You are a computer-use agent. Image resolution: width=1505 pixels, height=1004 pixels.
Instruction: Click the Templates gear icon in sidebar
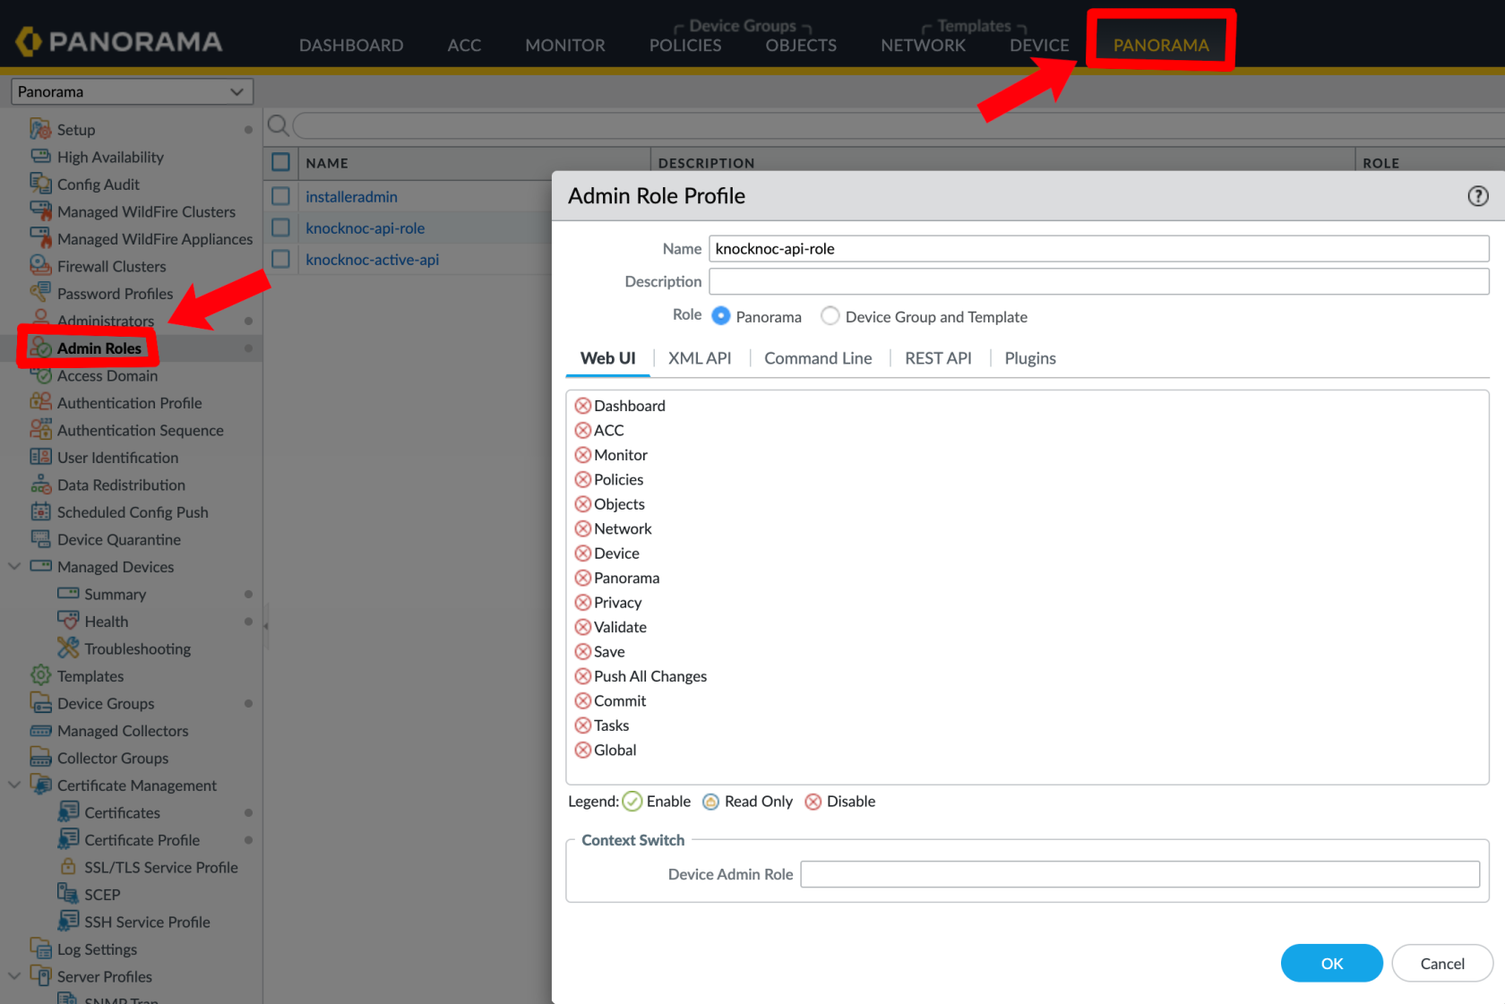click(x=40, y=676)
